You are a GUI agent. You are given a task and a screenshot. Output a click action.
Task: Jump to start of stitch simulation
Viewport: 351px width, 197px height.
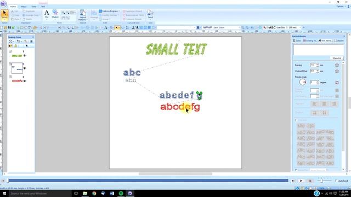click(x=3, y=181)
